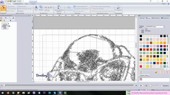Jump to end of stitch simulation
170x95 pixels.
[x=136, y=85]
